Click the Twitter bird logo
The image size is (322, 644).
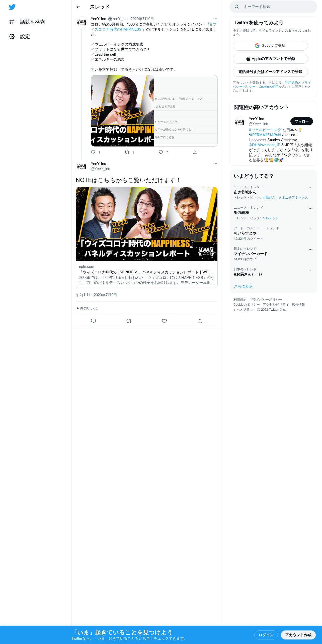[x=12, y=7]
